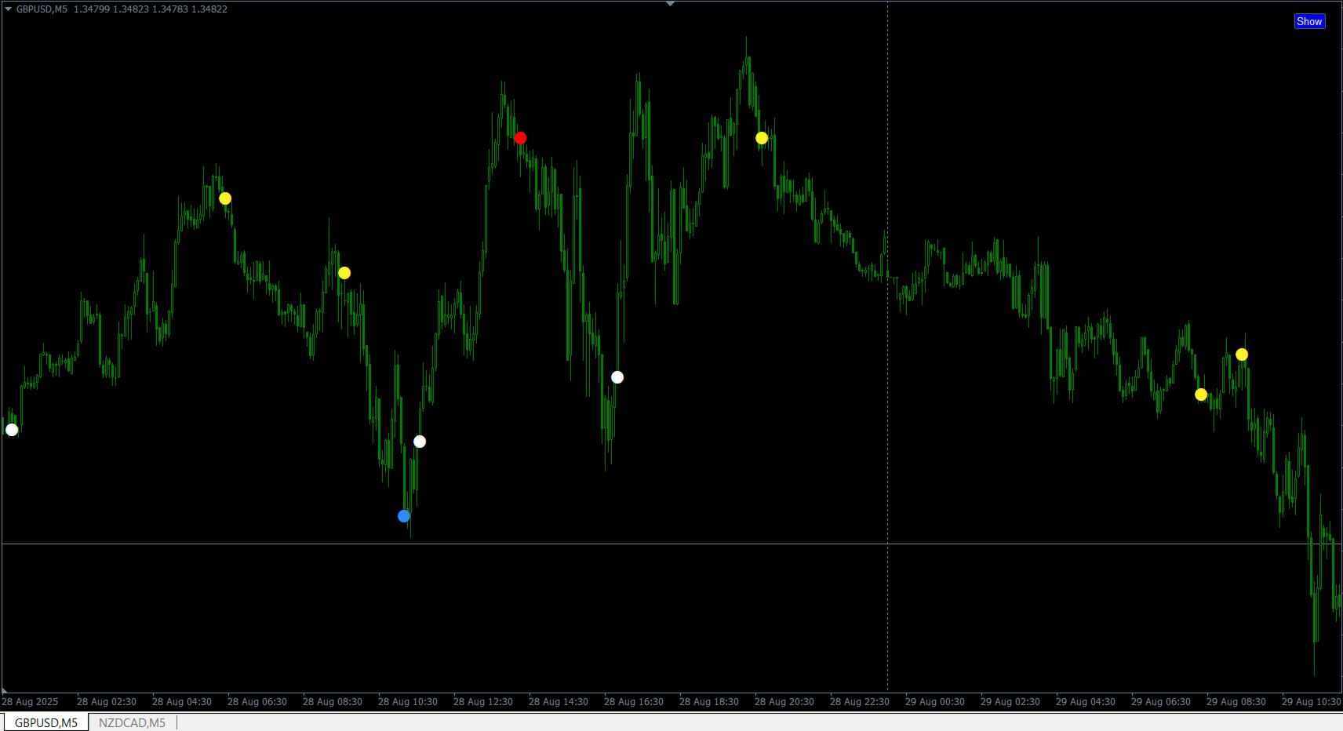Click the '28 Aug 12:30' time label

tap(483, 702)
